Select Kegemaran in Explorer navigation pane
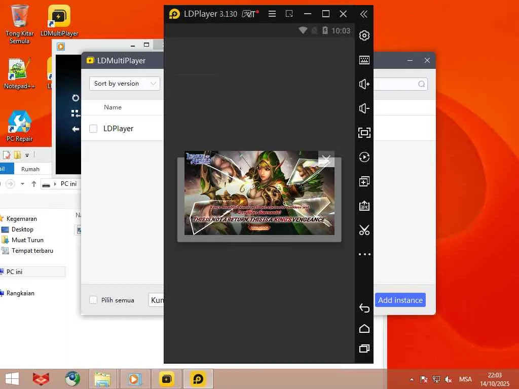 click(x=21, y=219)
